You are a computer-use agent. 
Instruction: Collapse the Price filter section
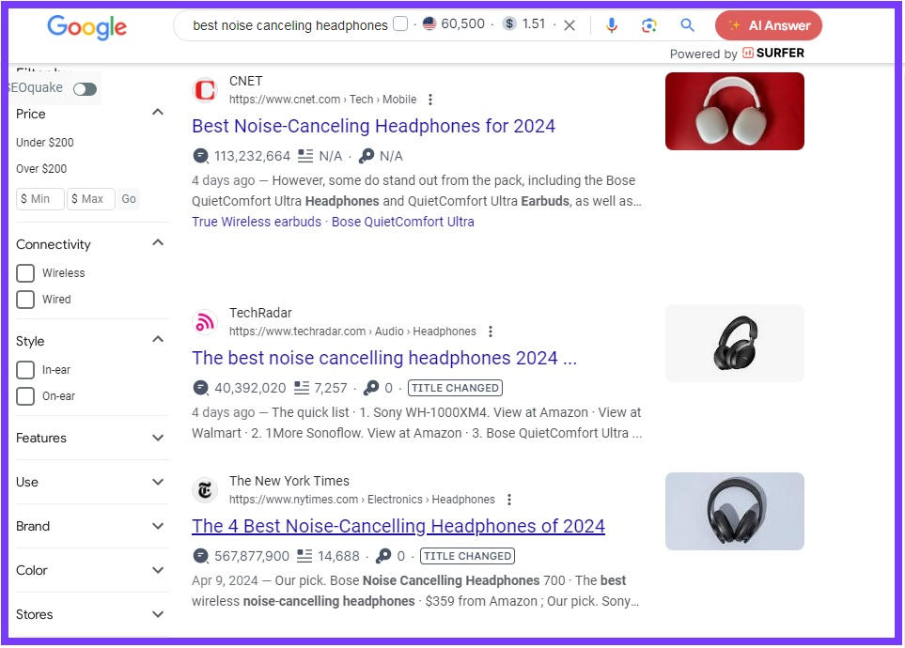[157, 112]
